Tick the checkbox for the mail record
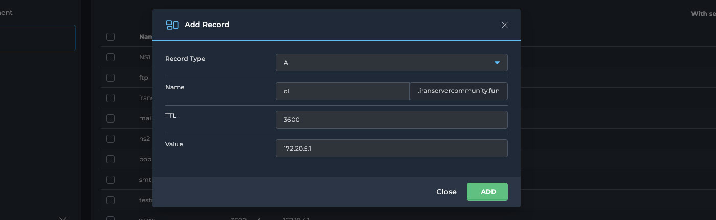This screenshot has width=716, height=220. point(110,118)
